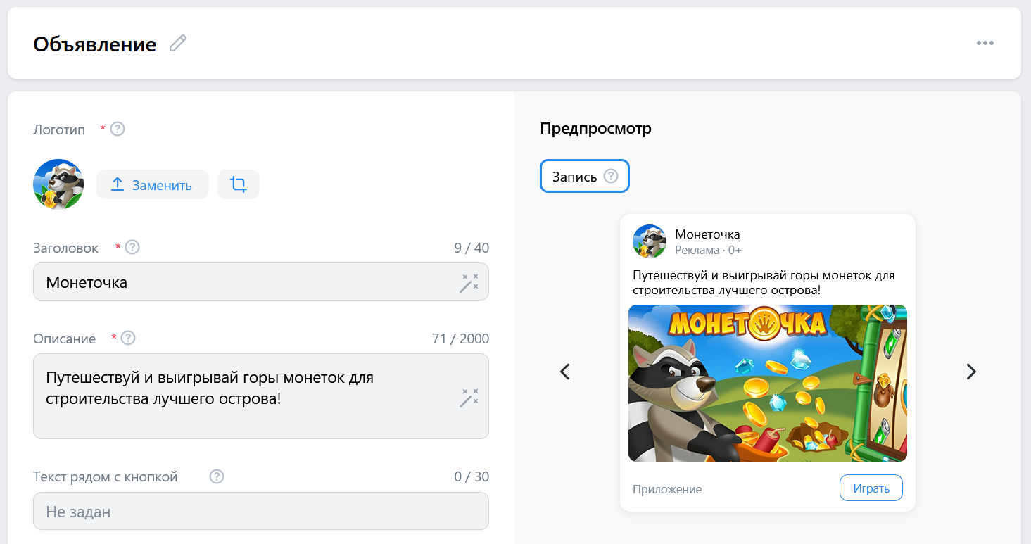Open help near Текст рядом с кнопкой
Screen dimensions: 1031x544
coord(216,476)
